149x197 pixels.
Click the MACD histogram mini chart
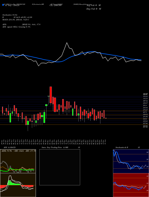(x=18, y=185)
